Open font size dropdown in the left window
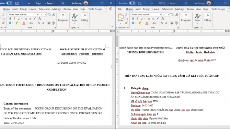This screenshot has height=129, width=230. click(45, 14)
